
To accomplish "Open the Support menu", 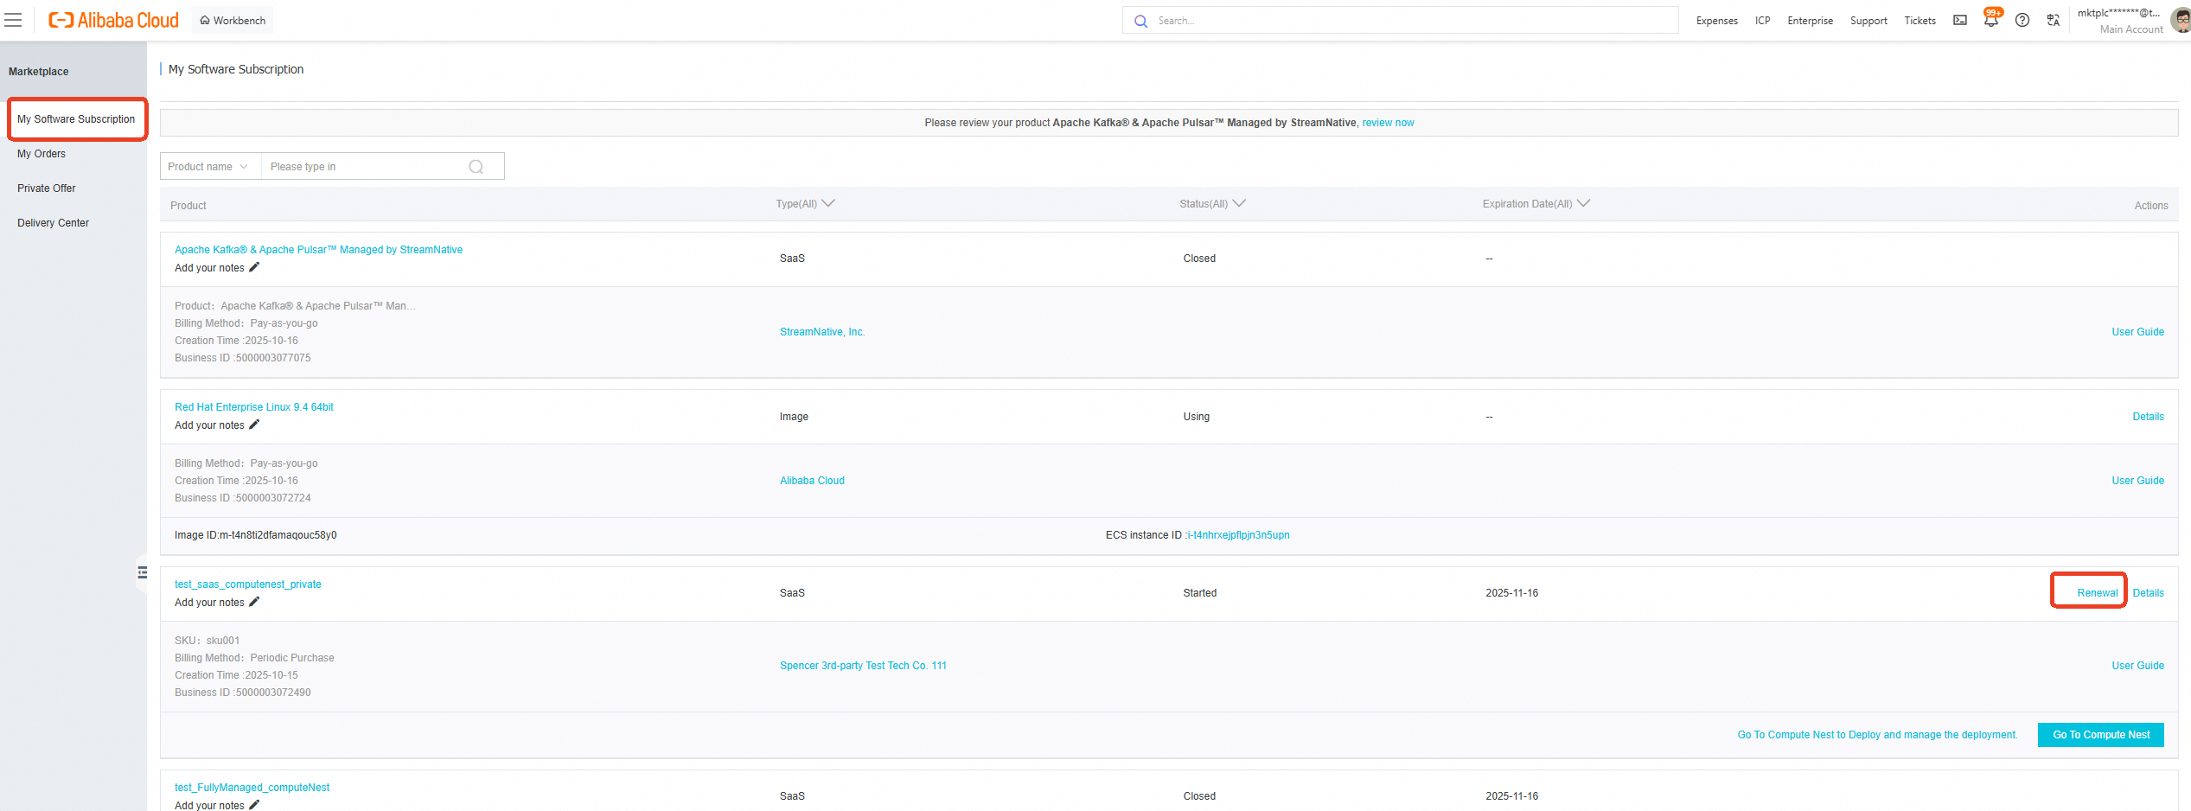I will coord(1868,21).
